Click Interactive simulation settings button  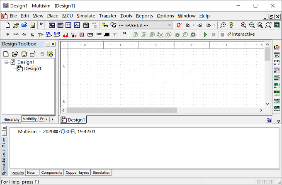[x=241, y=34]
